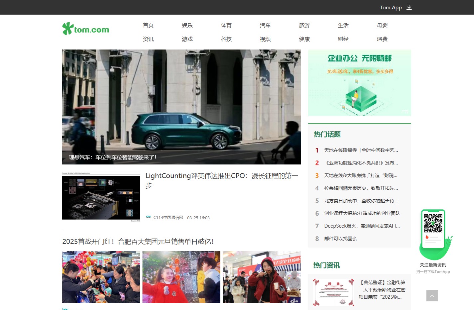
Task: Open the 娱乐 navigation item
Action: pyautogui.click(x=187, y=25)
